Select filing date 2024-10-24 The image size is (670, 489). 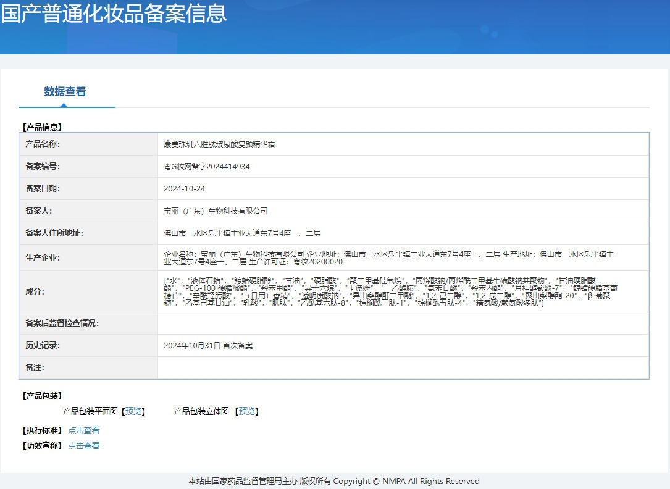tap(185, 189)
